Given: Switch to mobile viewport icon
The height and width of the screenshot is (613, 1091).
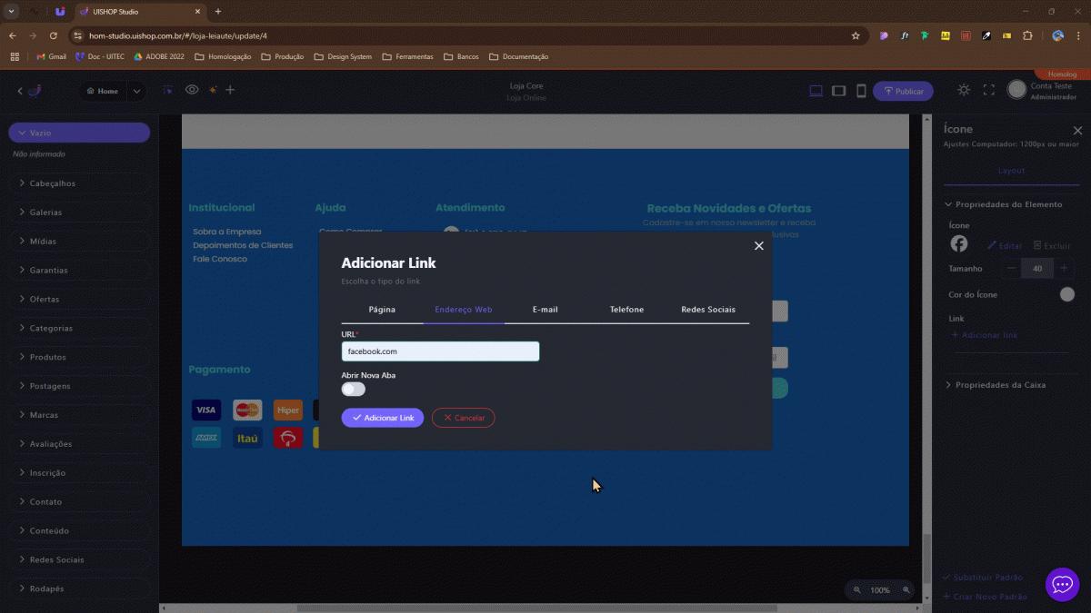Looking at the screenshot, I should (x=860, y=91).
